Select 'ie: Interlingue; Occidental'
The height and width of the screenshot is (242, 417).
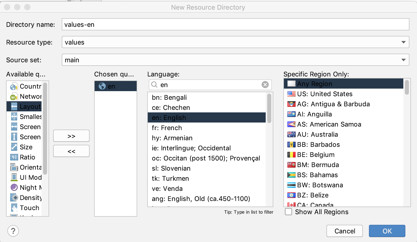(207, 148)
